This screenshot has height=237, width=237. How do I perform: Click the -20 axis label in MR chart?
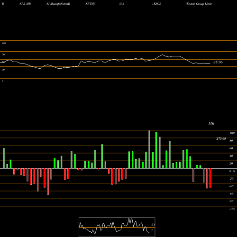coord(231,179)
